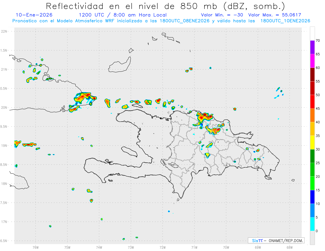Click the '18N' latitude label
Viewport: 325px width, 251px height.
click(x=4, y=184)
